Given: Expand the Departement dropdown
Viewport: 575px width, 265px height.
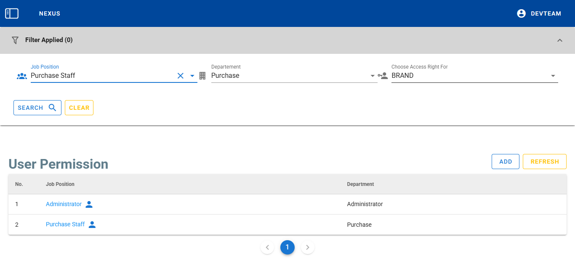Looking at the screenshot, I should (373, 76).
